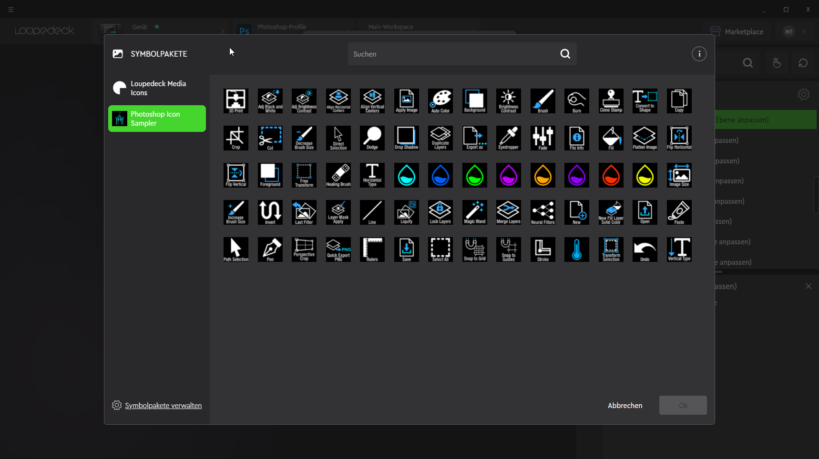819x459 pixels.
Task: Pick the Convert to Shape icon
Action: tap(645, 101)
